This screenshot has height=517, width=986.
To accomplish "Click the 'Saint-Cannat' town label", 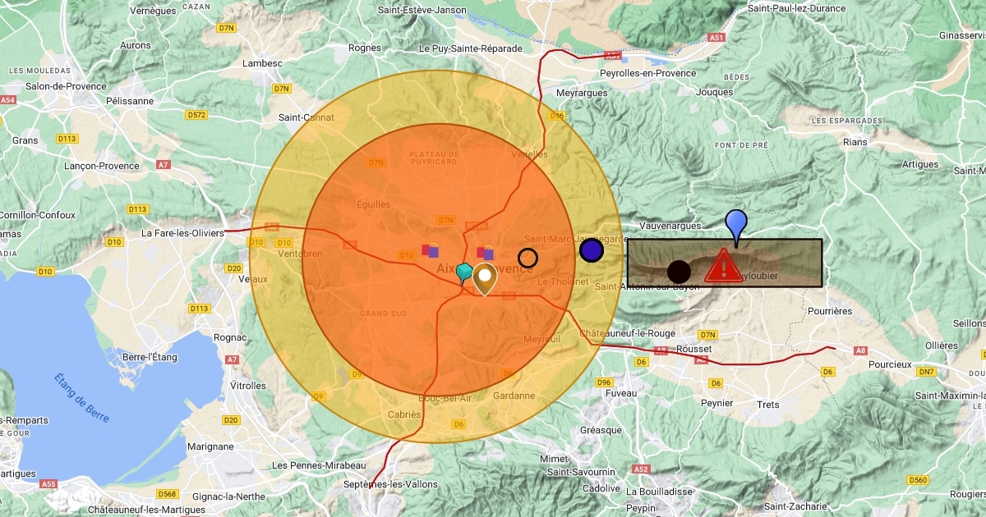I will (306, 117).
